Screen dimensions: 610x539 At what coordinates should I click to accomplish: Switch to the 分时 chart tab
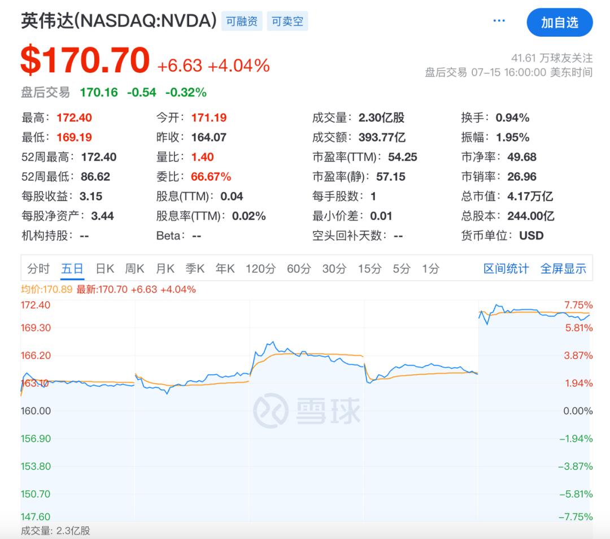38,268
